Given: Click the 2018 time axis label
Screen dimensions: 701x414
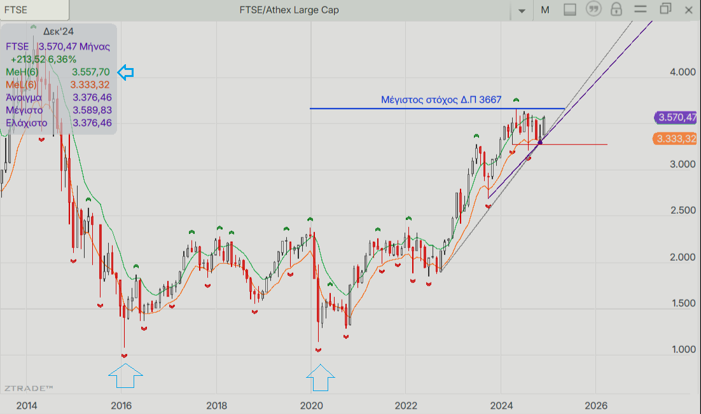Looking at the screenshot, I should 216,406.
